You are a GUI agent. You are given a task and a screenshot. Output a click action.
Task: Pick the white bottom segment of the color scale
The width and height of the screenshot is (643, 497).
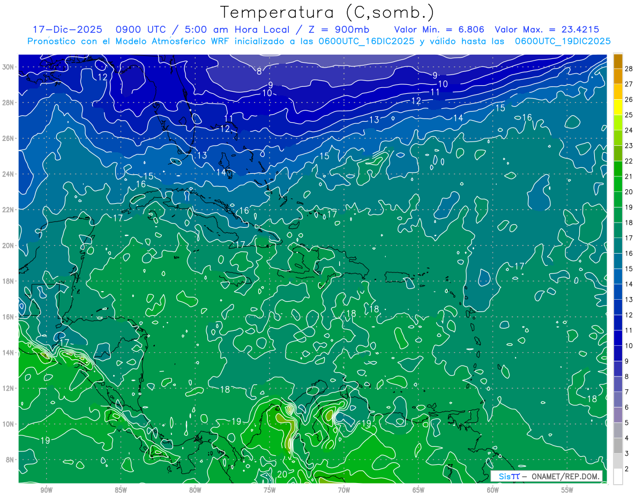coord(618,477)
